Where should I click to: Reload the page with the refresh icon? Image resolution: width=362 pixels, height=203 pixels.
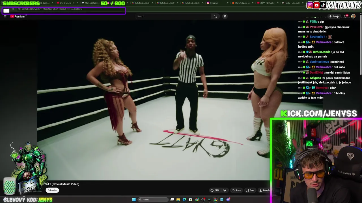pyautogui.click(x=13, y=9)
